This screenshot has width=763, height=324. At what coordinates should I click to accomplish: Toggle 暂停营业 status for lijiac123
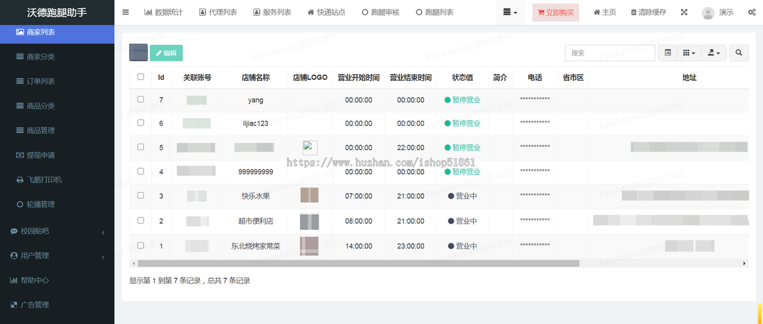pyautogui.click(x=462, y=123)
